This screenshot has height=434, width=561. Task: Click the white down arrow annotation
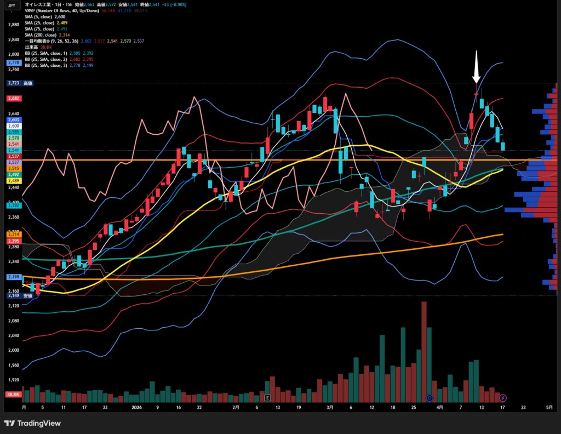(x=476, y=67)
